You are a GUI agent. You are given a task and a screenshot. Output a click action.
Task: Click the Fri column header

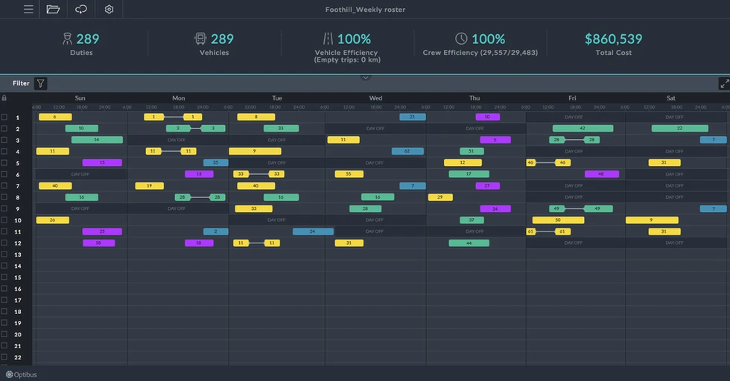click(x=572, y=98)
